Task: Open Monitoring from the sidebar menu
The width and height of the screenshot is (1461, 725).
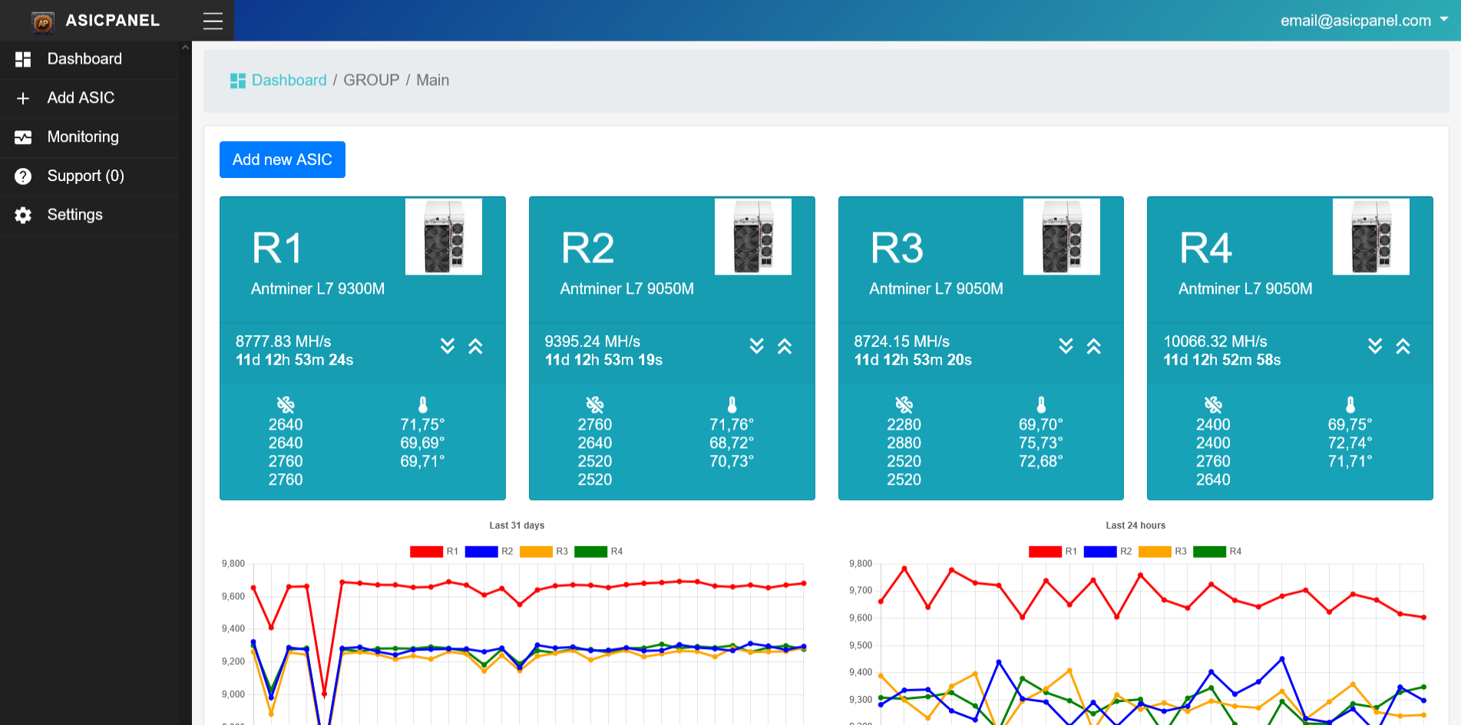Action: coord(83,137)
